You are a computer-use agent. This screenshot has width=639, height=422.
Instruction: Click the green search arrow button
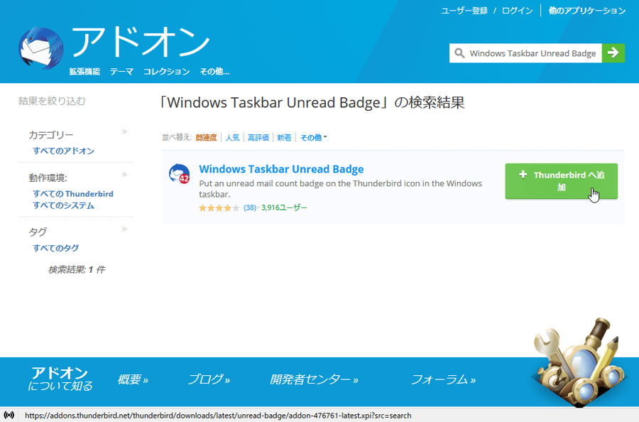(613, 53)
